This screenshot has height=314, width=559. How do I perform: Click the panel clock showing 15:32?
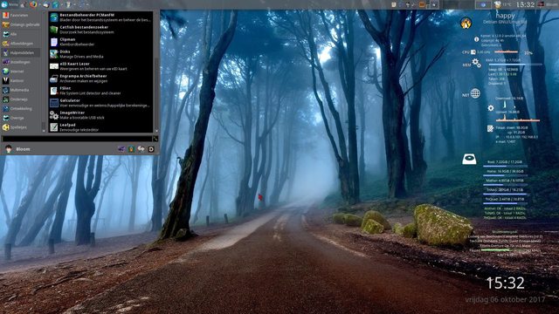(525, 4)
